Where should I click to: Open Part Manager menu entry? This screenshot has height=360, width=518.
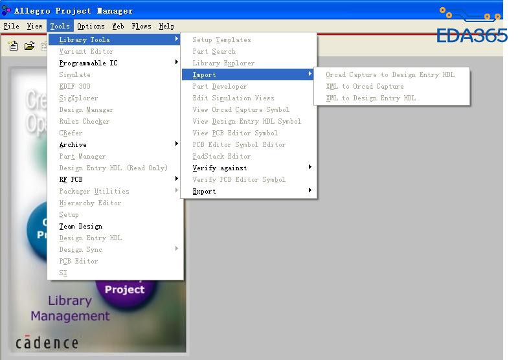click(115, 156)
